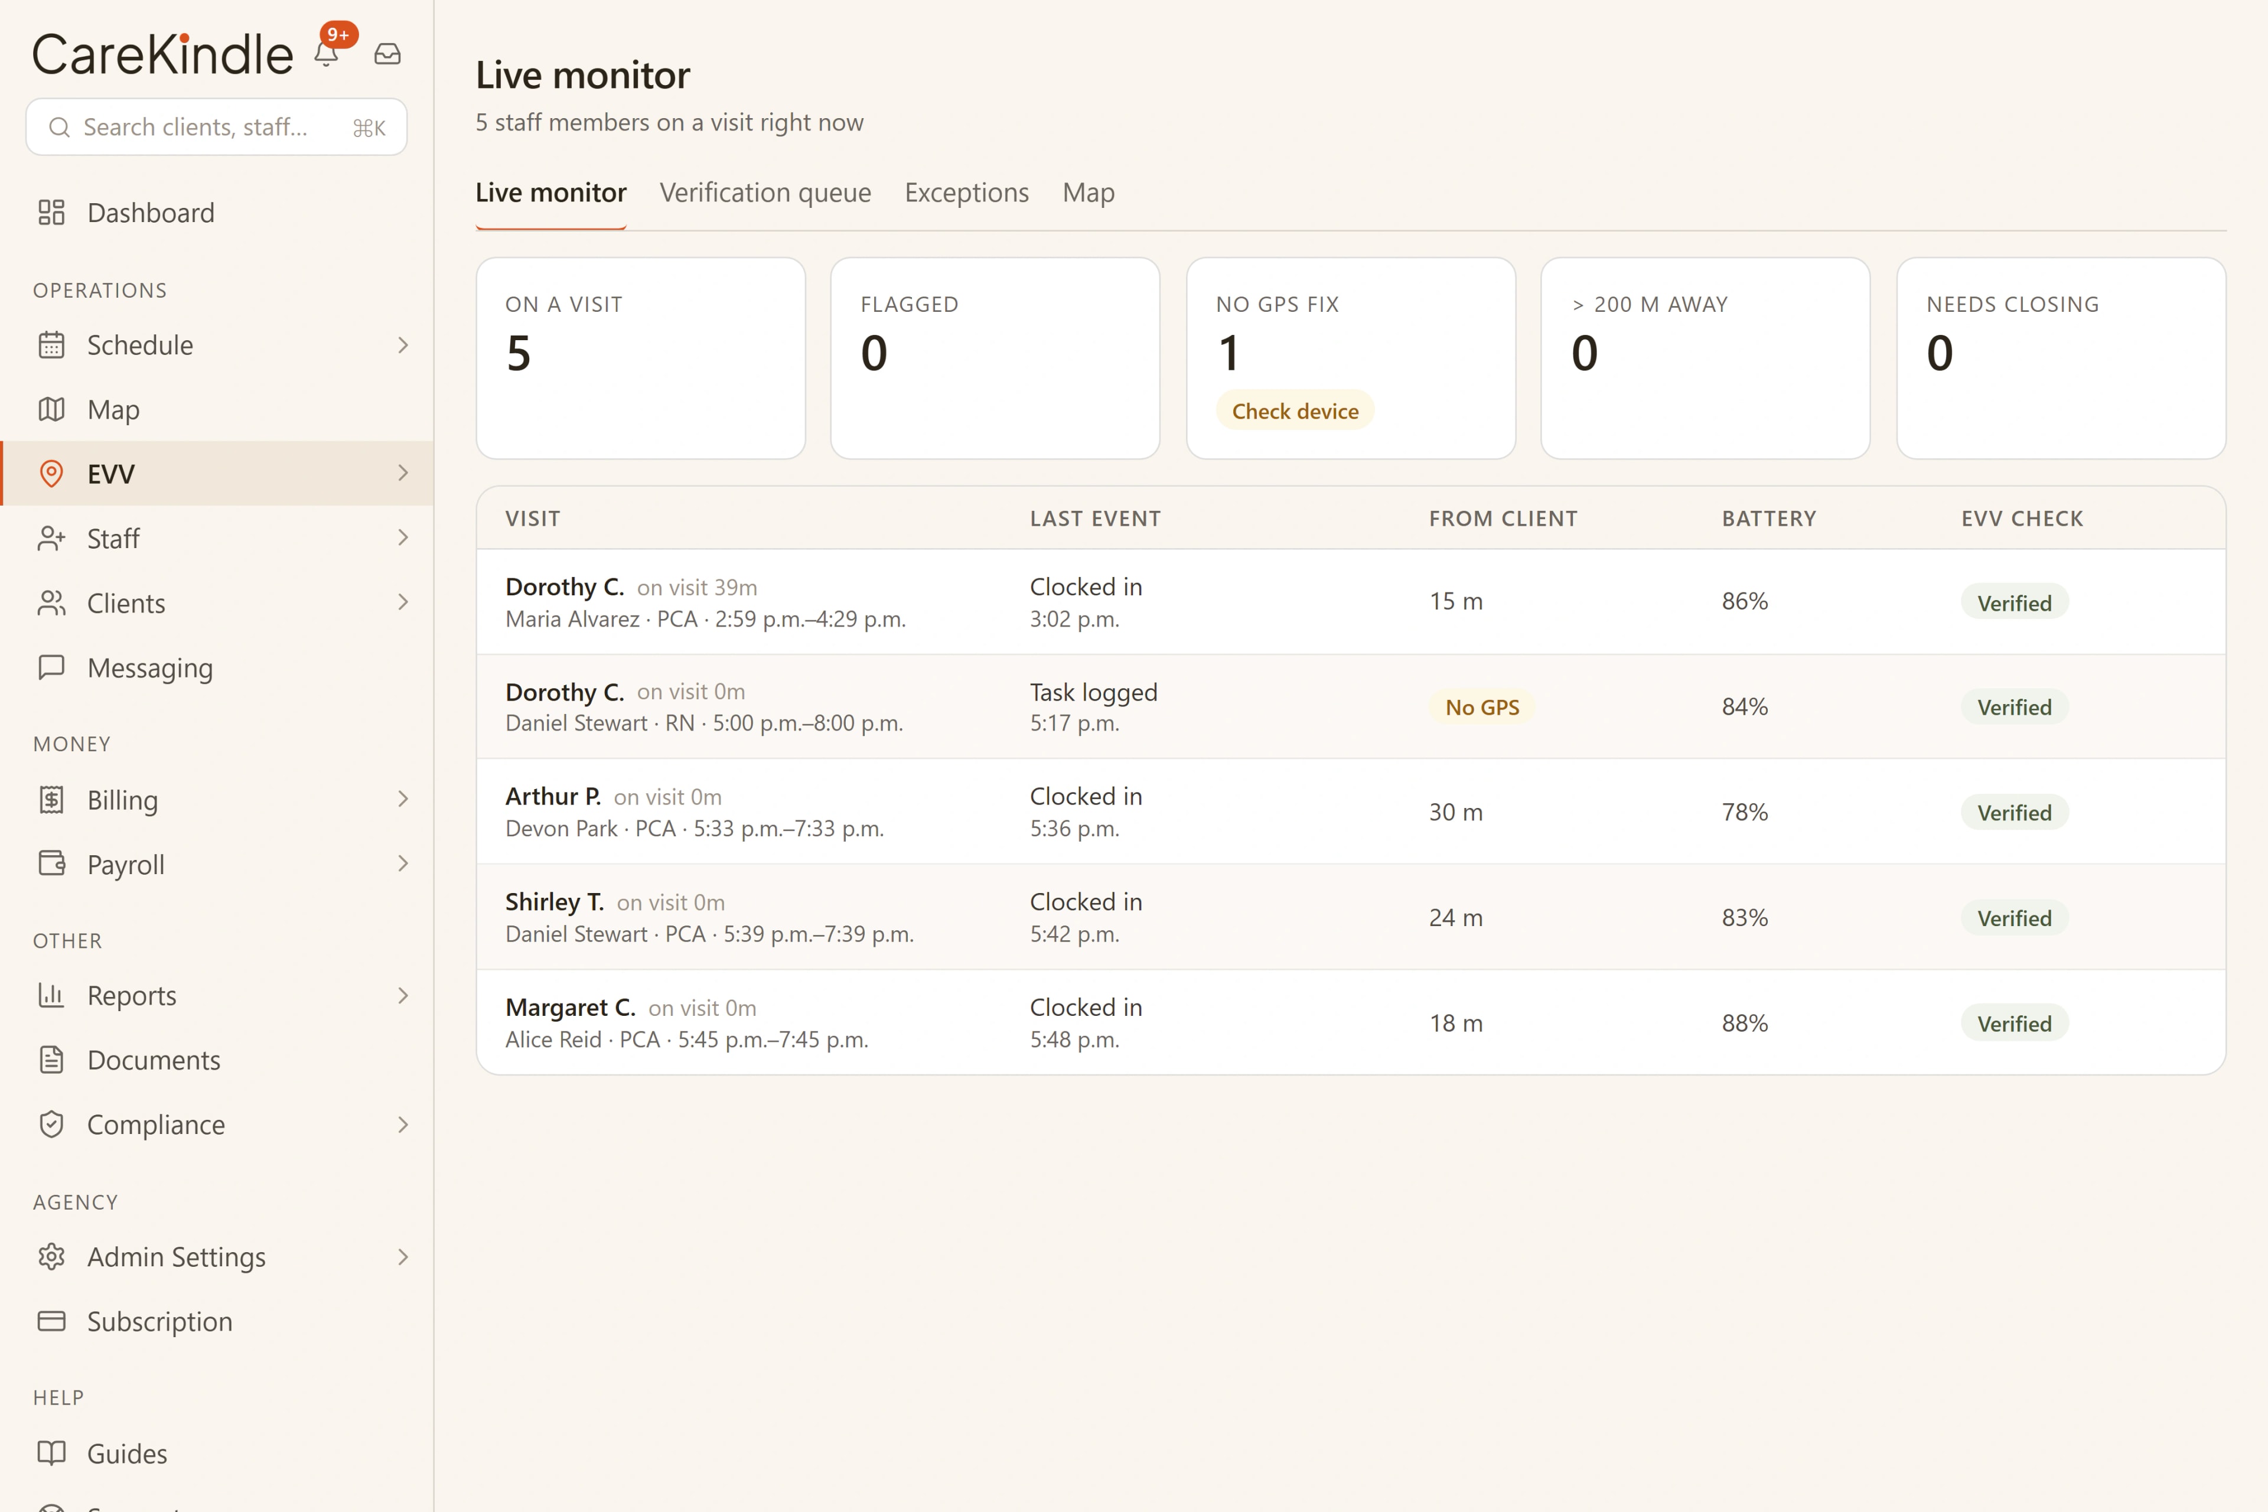The image size is (2268, 1512).
Task: Open the notifications bell
Action: pyautogui.click(x=327, y=54)
